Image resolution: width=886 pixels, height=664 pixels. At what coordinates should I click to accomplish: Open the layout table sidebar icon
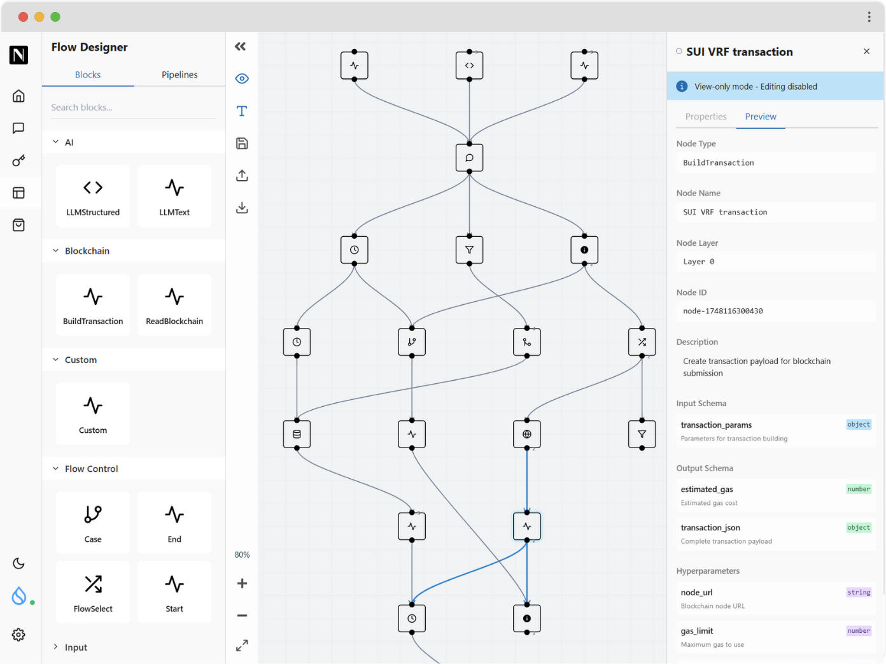[x=18, y=193]
